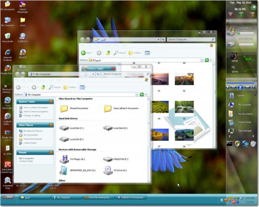Open the Local Disk (C:) drive icon
The width and height of the screenshot is (259, 207).
pyautogui.click(x=64, y=128)
